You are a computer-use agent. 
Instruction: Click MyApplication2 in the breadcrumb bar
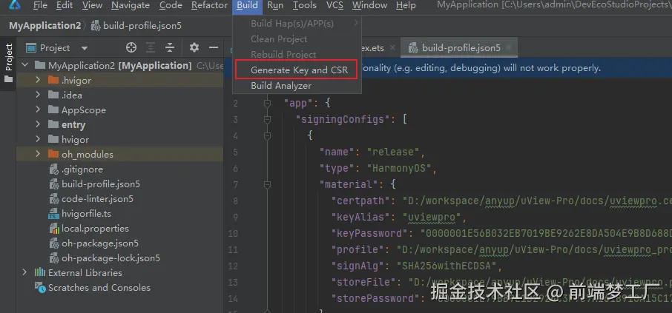pyautogui.click(x=45, y=26)
